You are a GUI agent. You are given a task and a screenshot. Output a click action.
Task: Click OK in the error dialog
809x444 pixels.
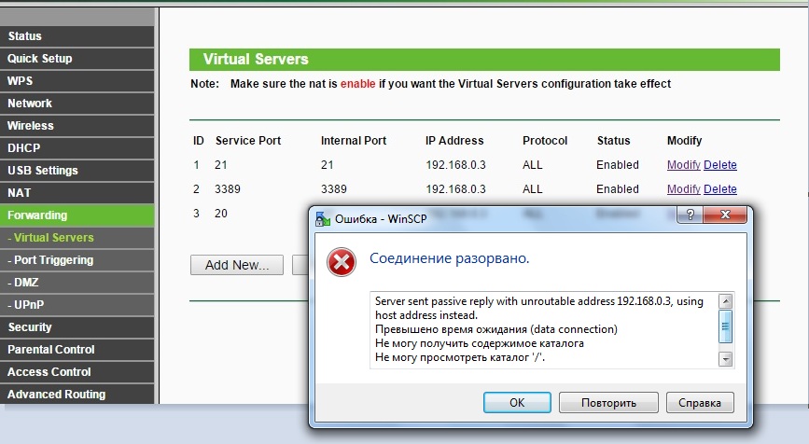coord(517,403)
